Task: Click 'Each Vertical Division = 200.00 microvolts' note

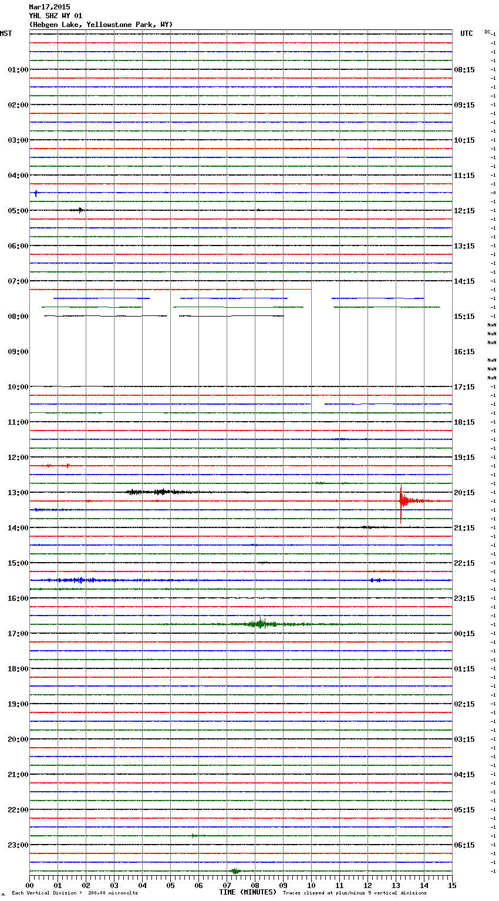Action: click(75, 893)
